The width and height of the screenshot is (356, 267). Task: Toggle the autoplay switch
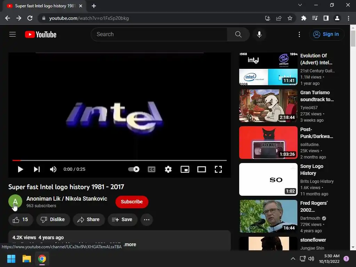(134, 169)
